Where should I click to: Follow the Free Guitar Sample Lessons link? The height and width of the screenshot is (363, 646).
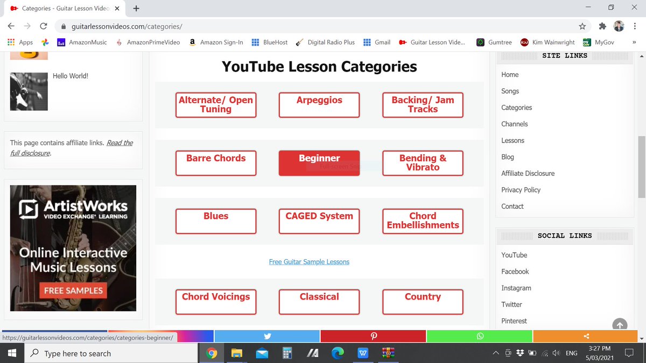tap(309, 261)
